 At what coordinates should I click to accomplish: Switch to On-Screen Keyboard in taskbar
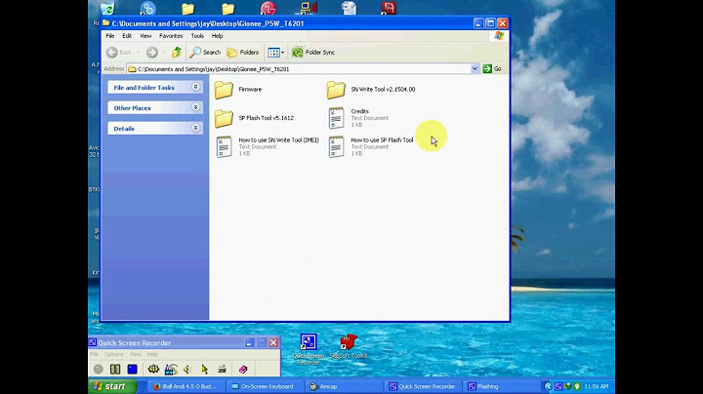(264, 386)
